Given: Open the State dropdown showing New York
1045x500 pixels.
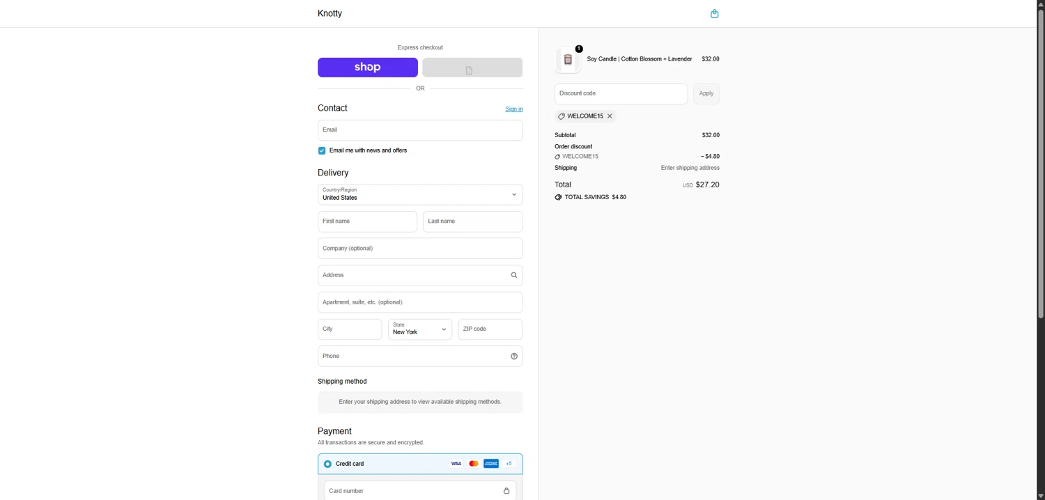Looking at the screenshot, I should click(420, 329).
